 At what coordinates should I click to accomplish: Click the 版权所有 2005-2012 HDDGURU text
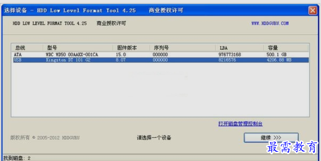(x=45, y=138)
